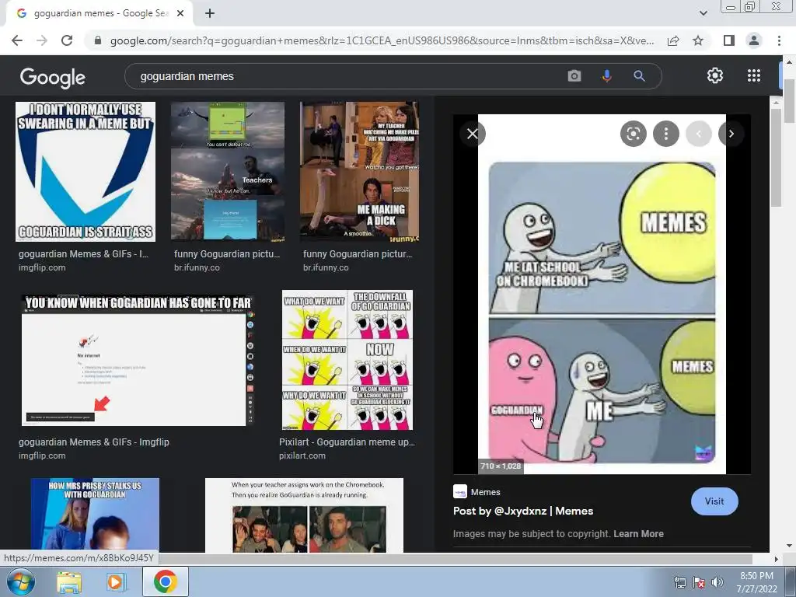Open the Teachers storm meme thumbnail
Screen dimensions: 796x597
point(228,171)
